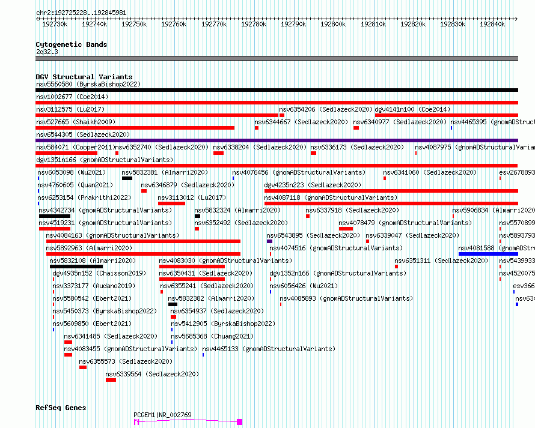Open the RefSeq Genes track heading
The width and height of the screenshot is (535, 428).
point(61,408)
